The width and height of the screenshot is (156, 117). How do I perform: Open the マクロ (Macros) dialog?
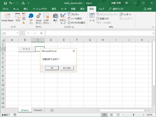click(x=18, y=17)
